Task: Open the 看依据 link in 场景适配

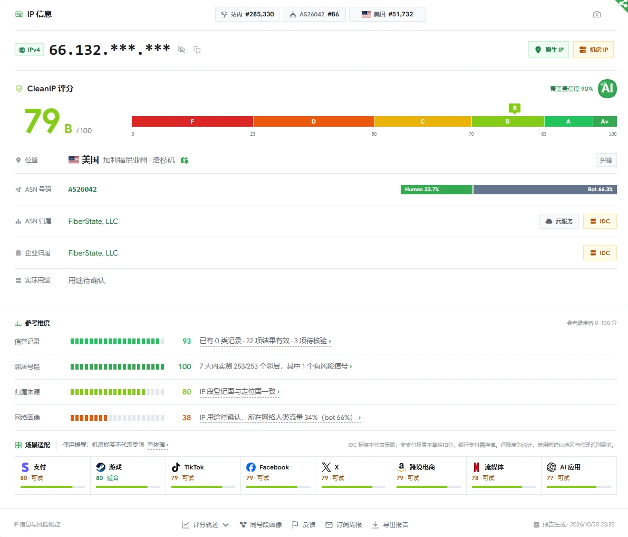Action: coord(158,445)
